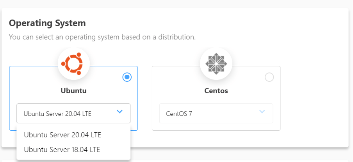
Task: Click the Centos card title
Action: [x=216, y=91]
